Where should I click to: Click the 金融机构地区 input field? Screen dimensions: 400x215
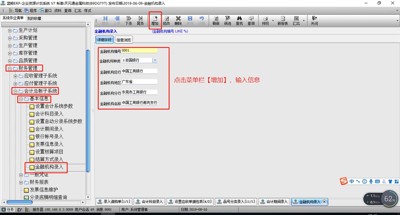point(139,82)
